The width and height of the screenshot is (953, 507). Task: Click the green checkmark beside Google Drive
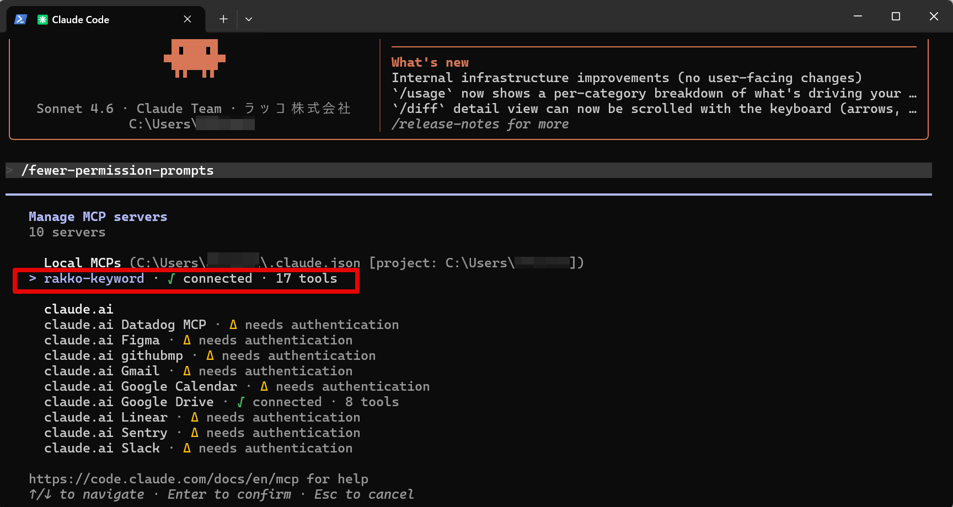point(240,402)
